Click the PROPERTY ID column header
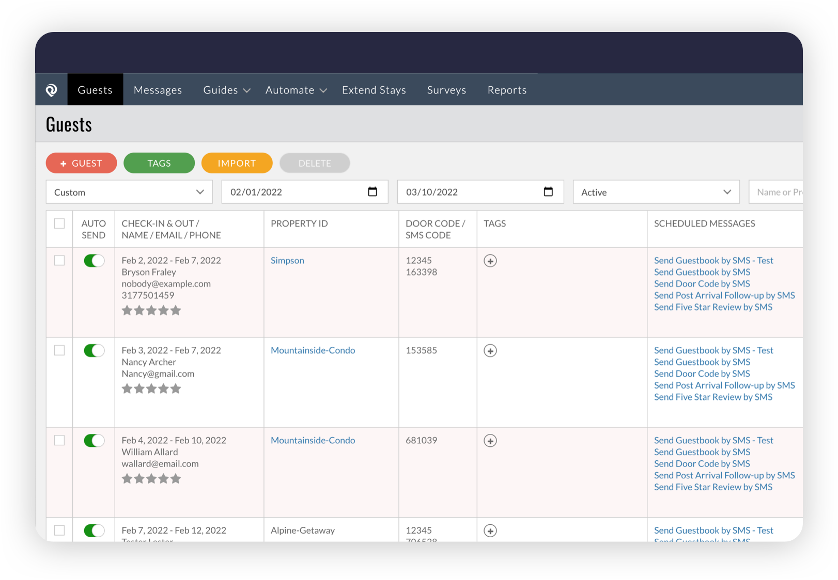 coord(299,223)
